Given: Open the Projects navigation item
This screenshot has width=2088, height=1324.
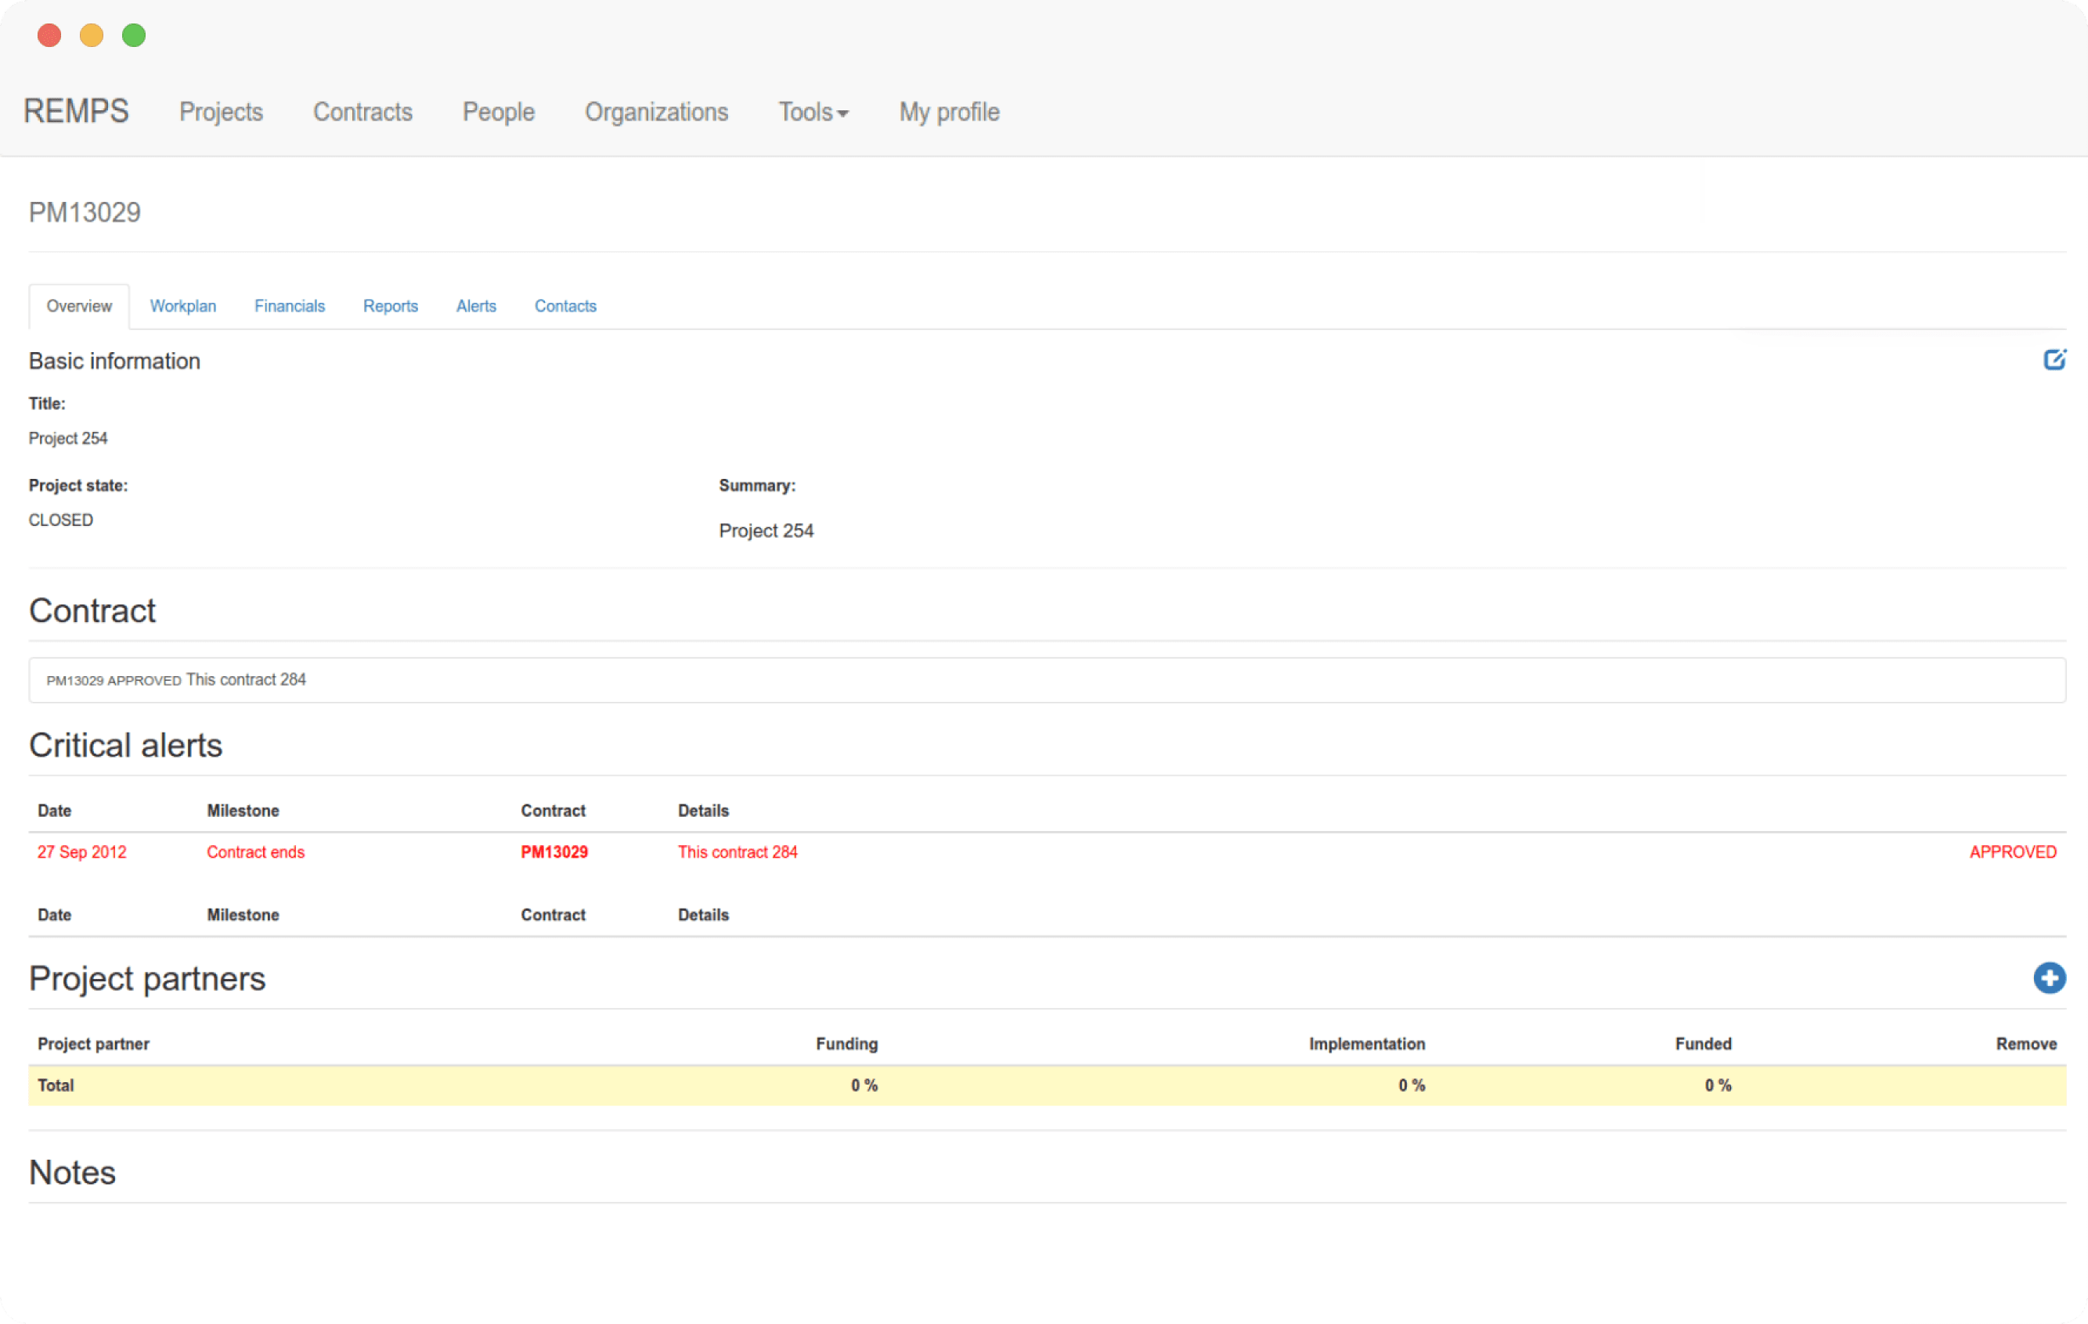Looking at the screenshot, I should point(220,112).
